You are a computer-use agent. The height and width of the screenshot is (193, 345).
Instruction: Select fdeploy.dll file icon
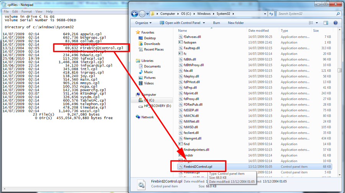(x=181, y=76)
